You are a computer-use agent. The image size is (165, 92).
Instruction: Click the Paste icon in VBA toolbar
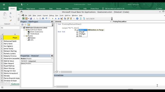tap(40, 19)
